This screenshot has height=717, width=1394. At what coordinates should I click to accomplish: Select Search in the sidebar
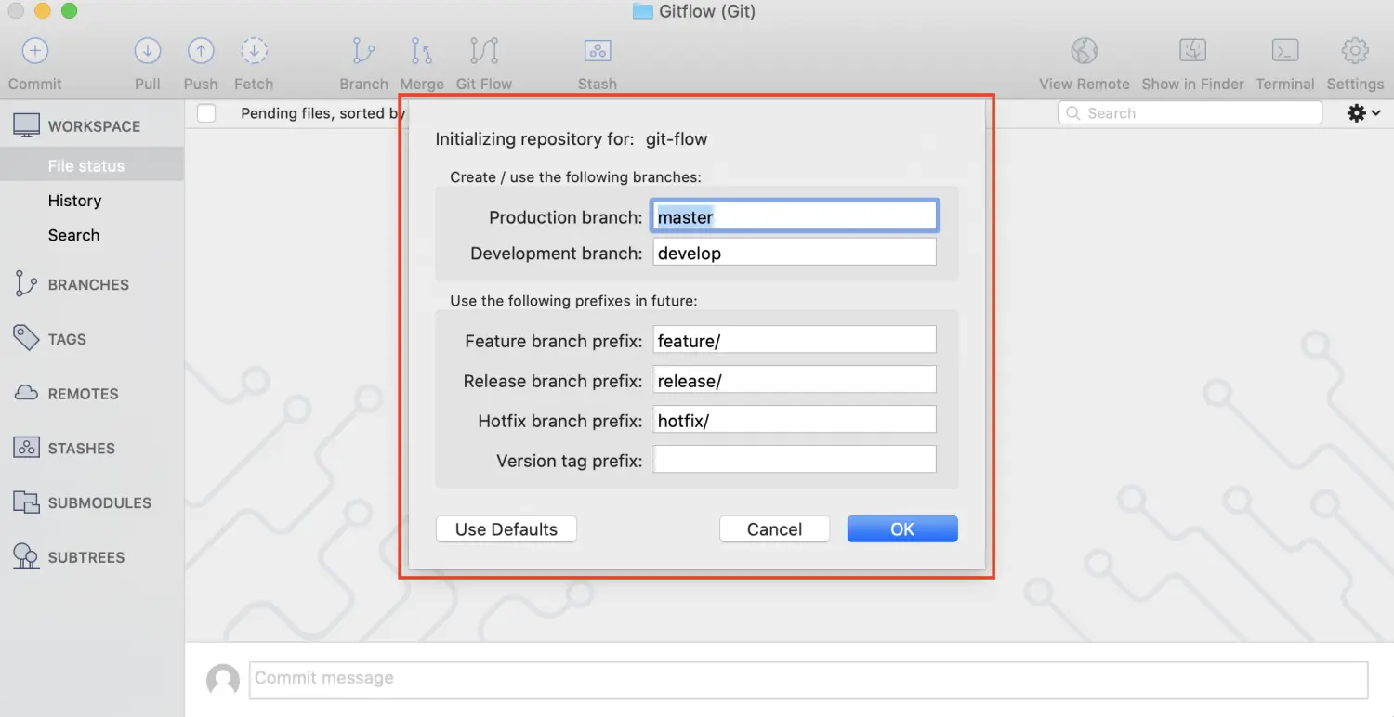(73, 235)
